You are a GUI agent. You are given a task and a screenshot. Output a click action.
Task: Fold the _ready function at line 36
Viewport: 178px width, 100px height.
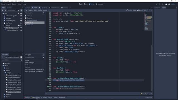52,27
